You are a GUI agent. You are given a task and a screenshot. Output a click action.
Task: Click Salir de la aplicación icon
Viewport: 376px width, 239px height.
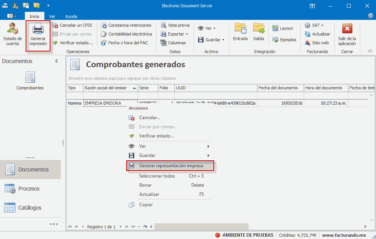click(x=347, y=29)
